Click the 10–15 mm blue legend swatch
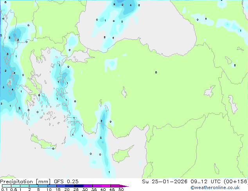Image resolution: width=248 pixels, height=191 pixels. pyautogui.click(x=52, y=186)
